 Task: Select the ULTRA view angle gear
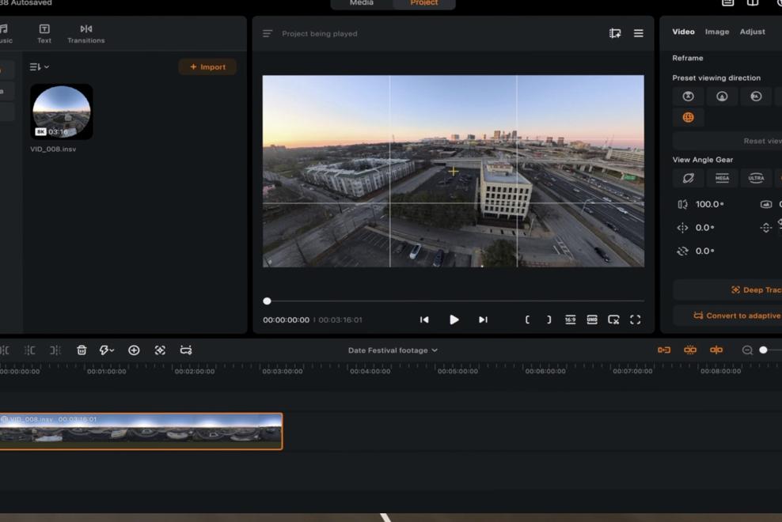coord(756,179)
